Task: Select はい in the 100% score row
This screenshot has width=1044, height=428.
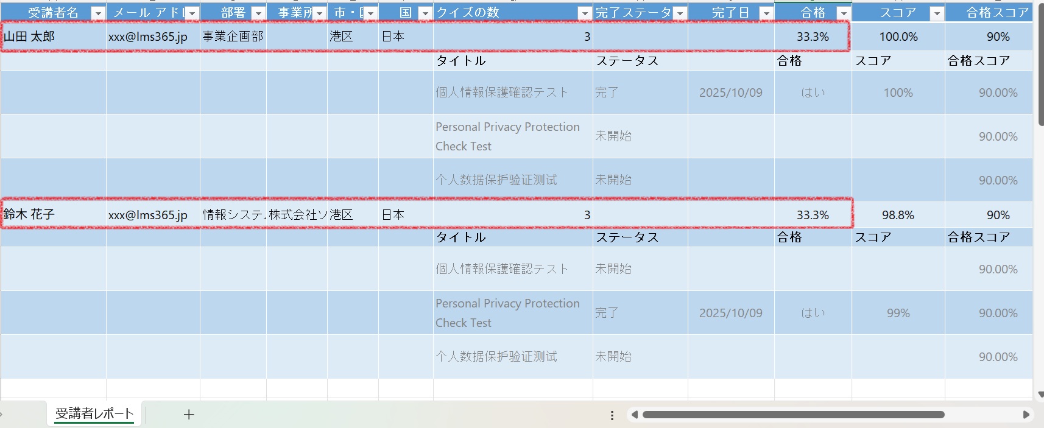Action: [813, 93]
